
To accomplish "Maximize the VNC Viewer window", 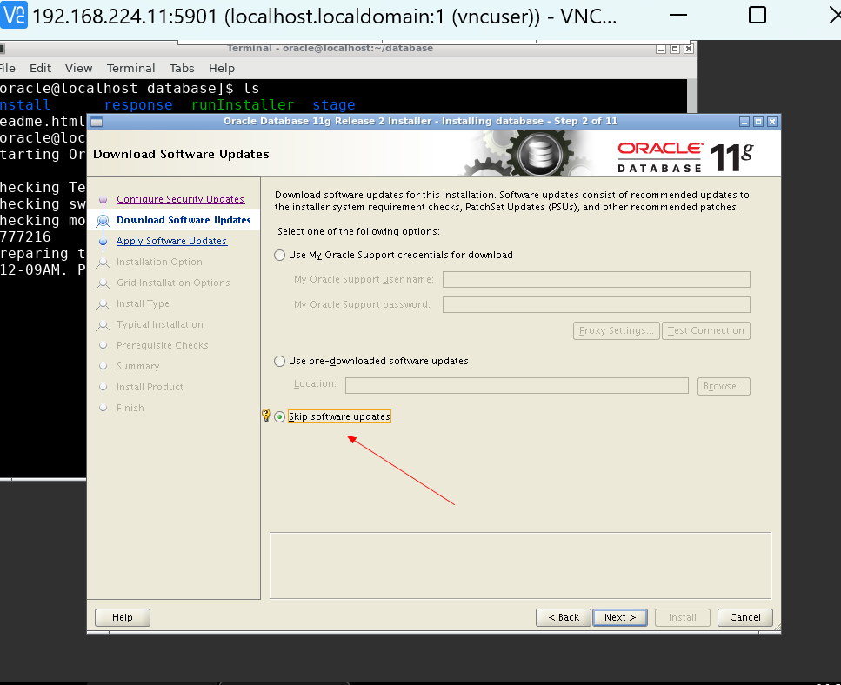I will (758, 15).
